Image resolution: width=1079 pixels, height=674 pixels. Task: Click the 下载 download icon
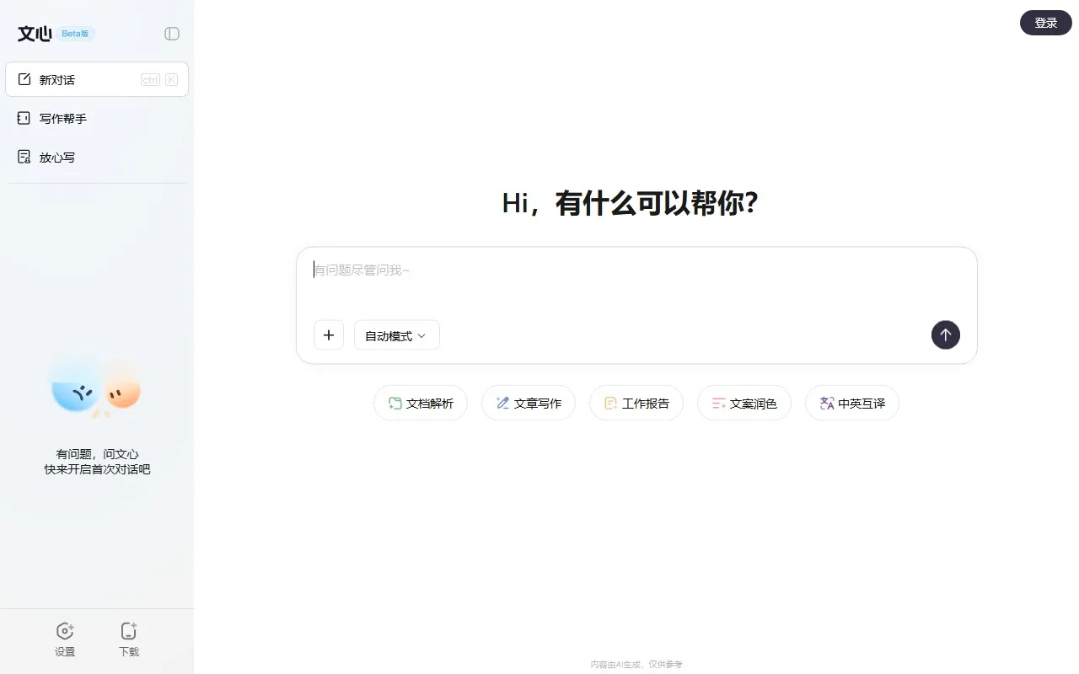pos(128,630)
